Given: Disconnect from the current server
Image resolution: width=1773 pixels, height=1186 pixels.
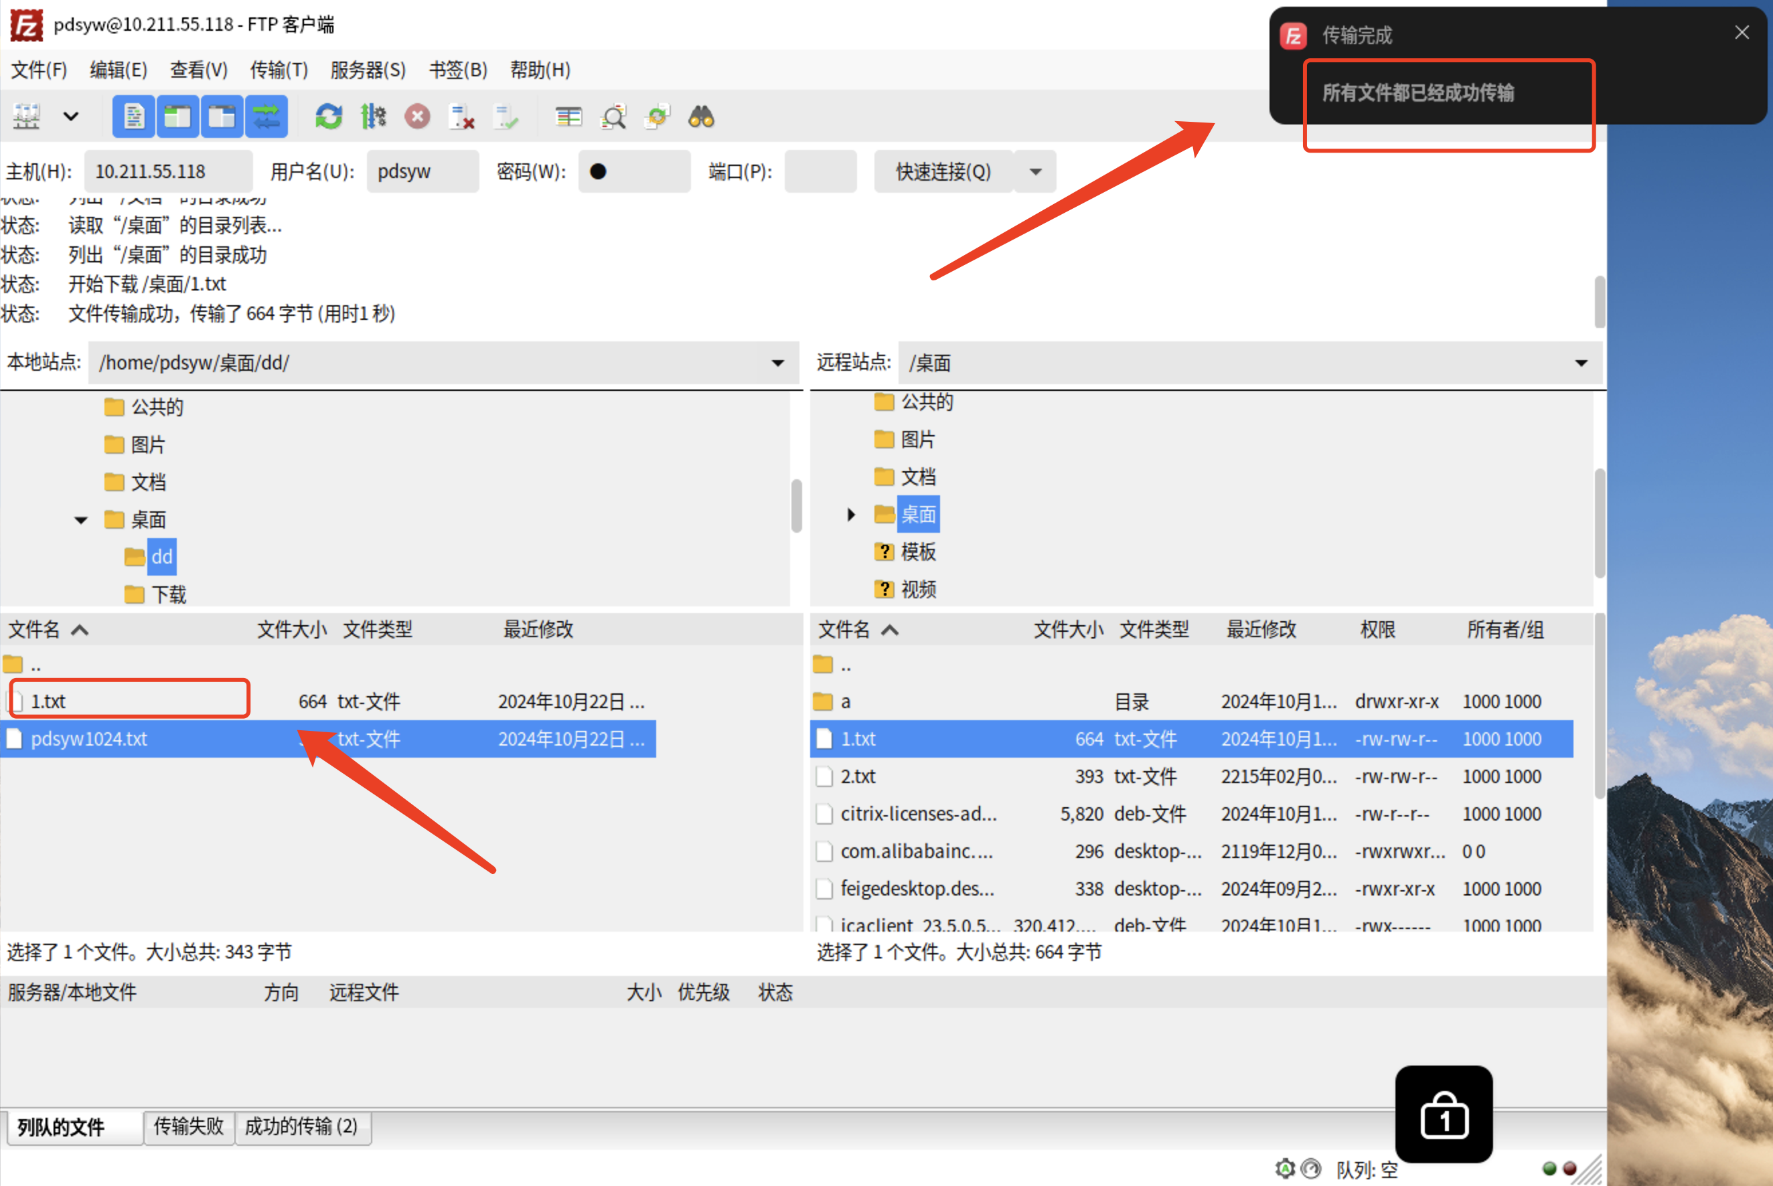Looking at the screenshot, I should coord(461,116).
